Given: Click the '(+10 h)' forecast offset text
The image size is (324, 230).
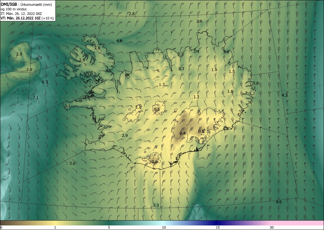Looking at the screenshot, I should [48, 18].
